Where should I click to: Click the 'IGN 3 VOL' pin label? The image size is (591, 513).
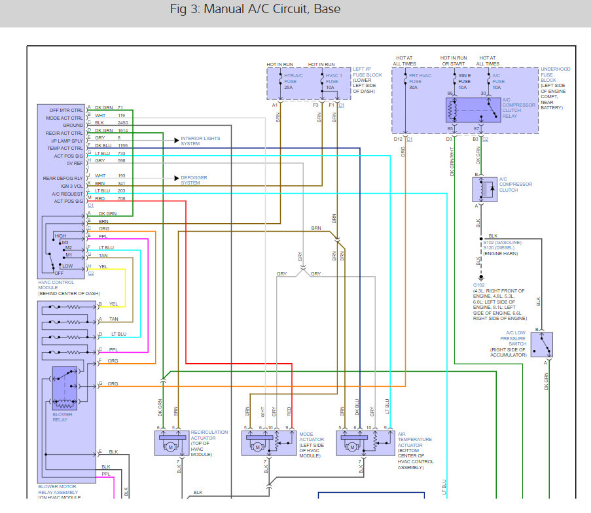pos(71,186)
